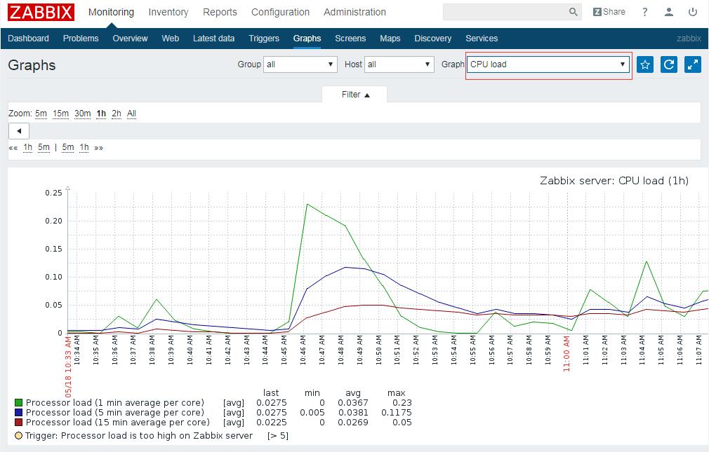Click the left arrow time navigation button
The width and height of the screenshot is (709, 452).
coord(19,131)
